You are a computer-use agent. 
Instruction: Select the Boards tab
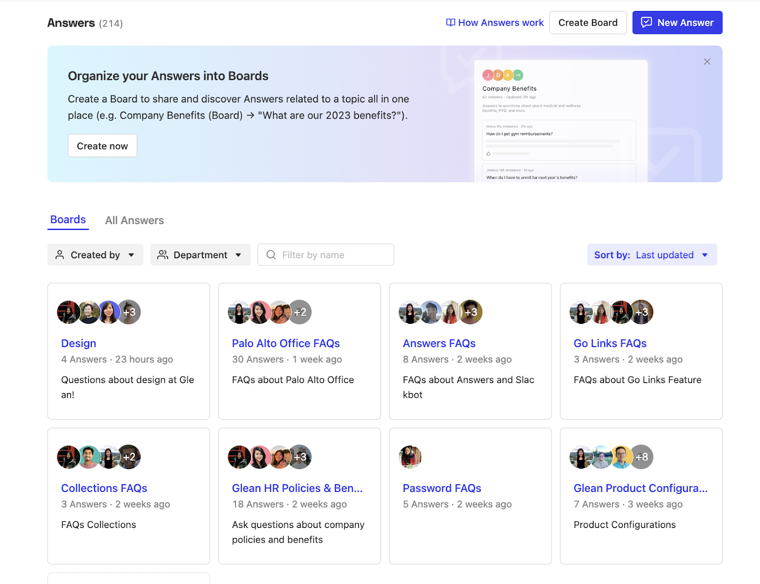coord(68,220)
